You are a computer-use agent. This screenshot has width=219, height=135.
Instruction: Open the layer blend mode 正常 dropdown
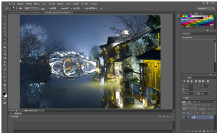pos(190,109)
